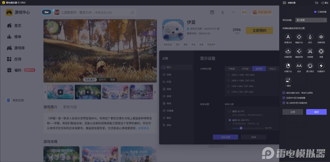Select the 一键宏 macro tool
Screen dimensions: 330x162
pos(288,82)
